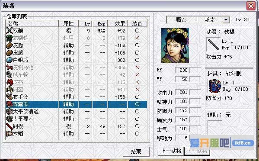
Task: Click the X mark in 龙鳞铠 row
Action: pos(137,38)
